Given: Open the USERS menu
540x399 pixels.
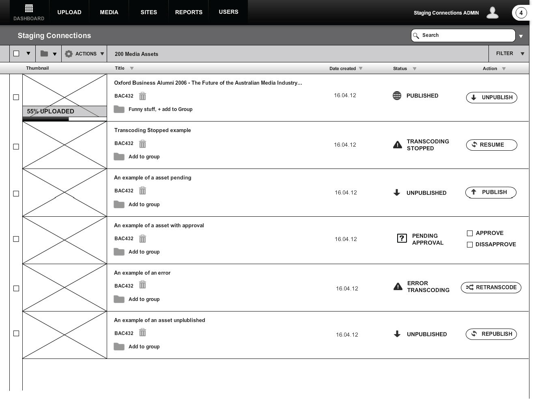Looking at the screenshot, I should click(x=228, y=12).
